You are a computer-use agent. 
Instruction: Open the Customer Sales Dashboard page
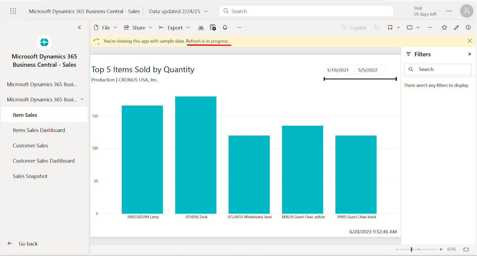coord(44,161)
